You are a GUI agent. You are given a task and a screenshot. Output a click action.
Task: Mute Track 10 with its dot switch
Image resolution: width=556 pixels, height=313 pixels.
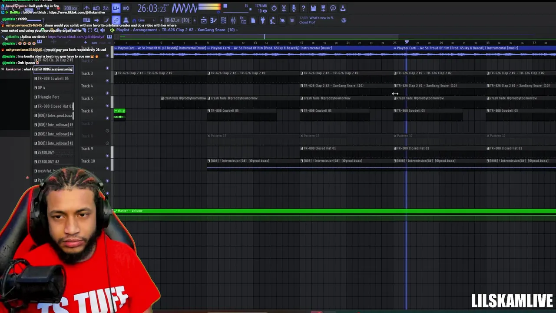pyautogui.click(x=107, y=168)
